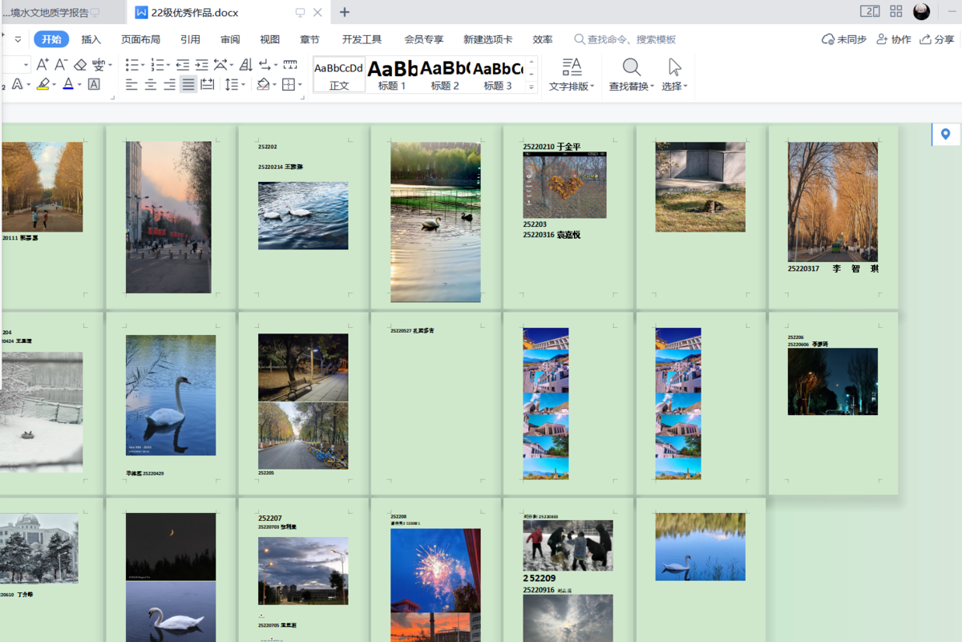
Task: Decrease font size with the A- icon
Action: click(61, 65)
